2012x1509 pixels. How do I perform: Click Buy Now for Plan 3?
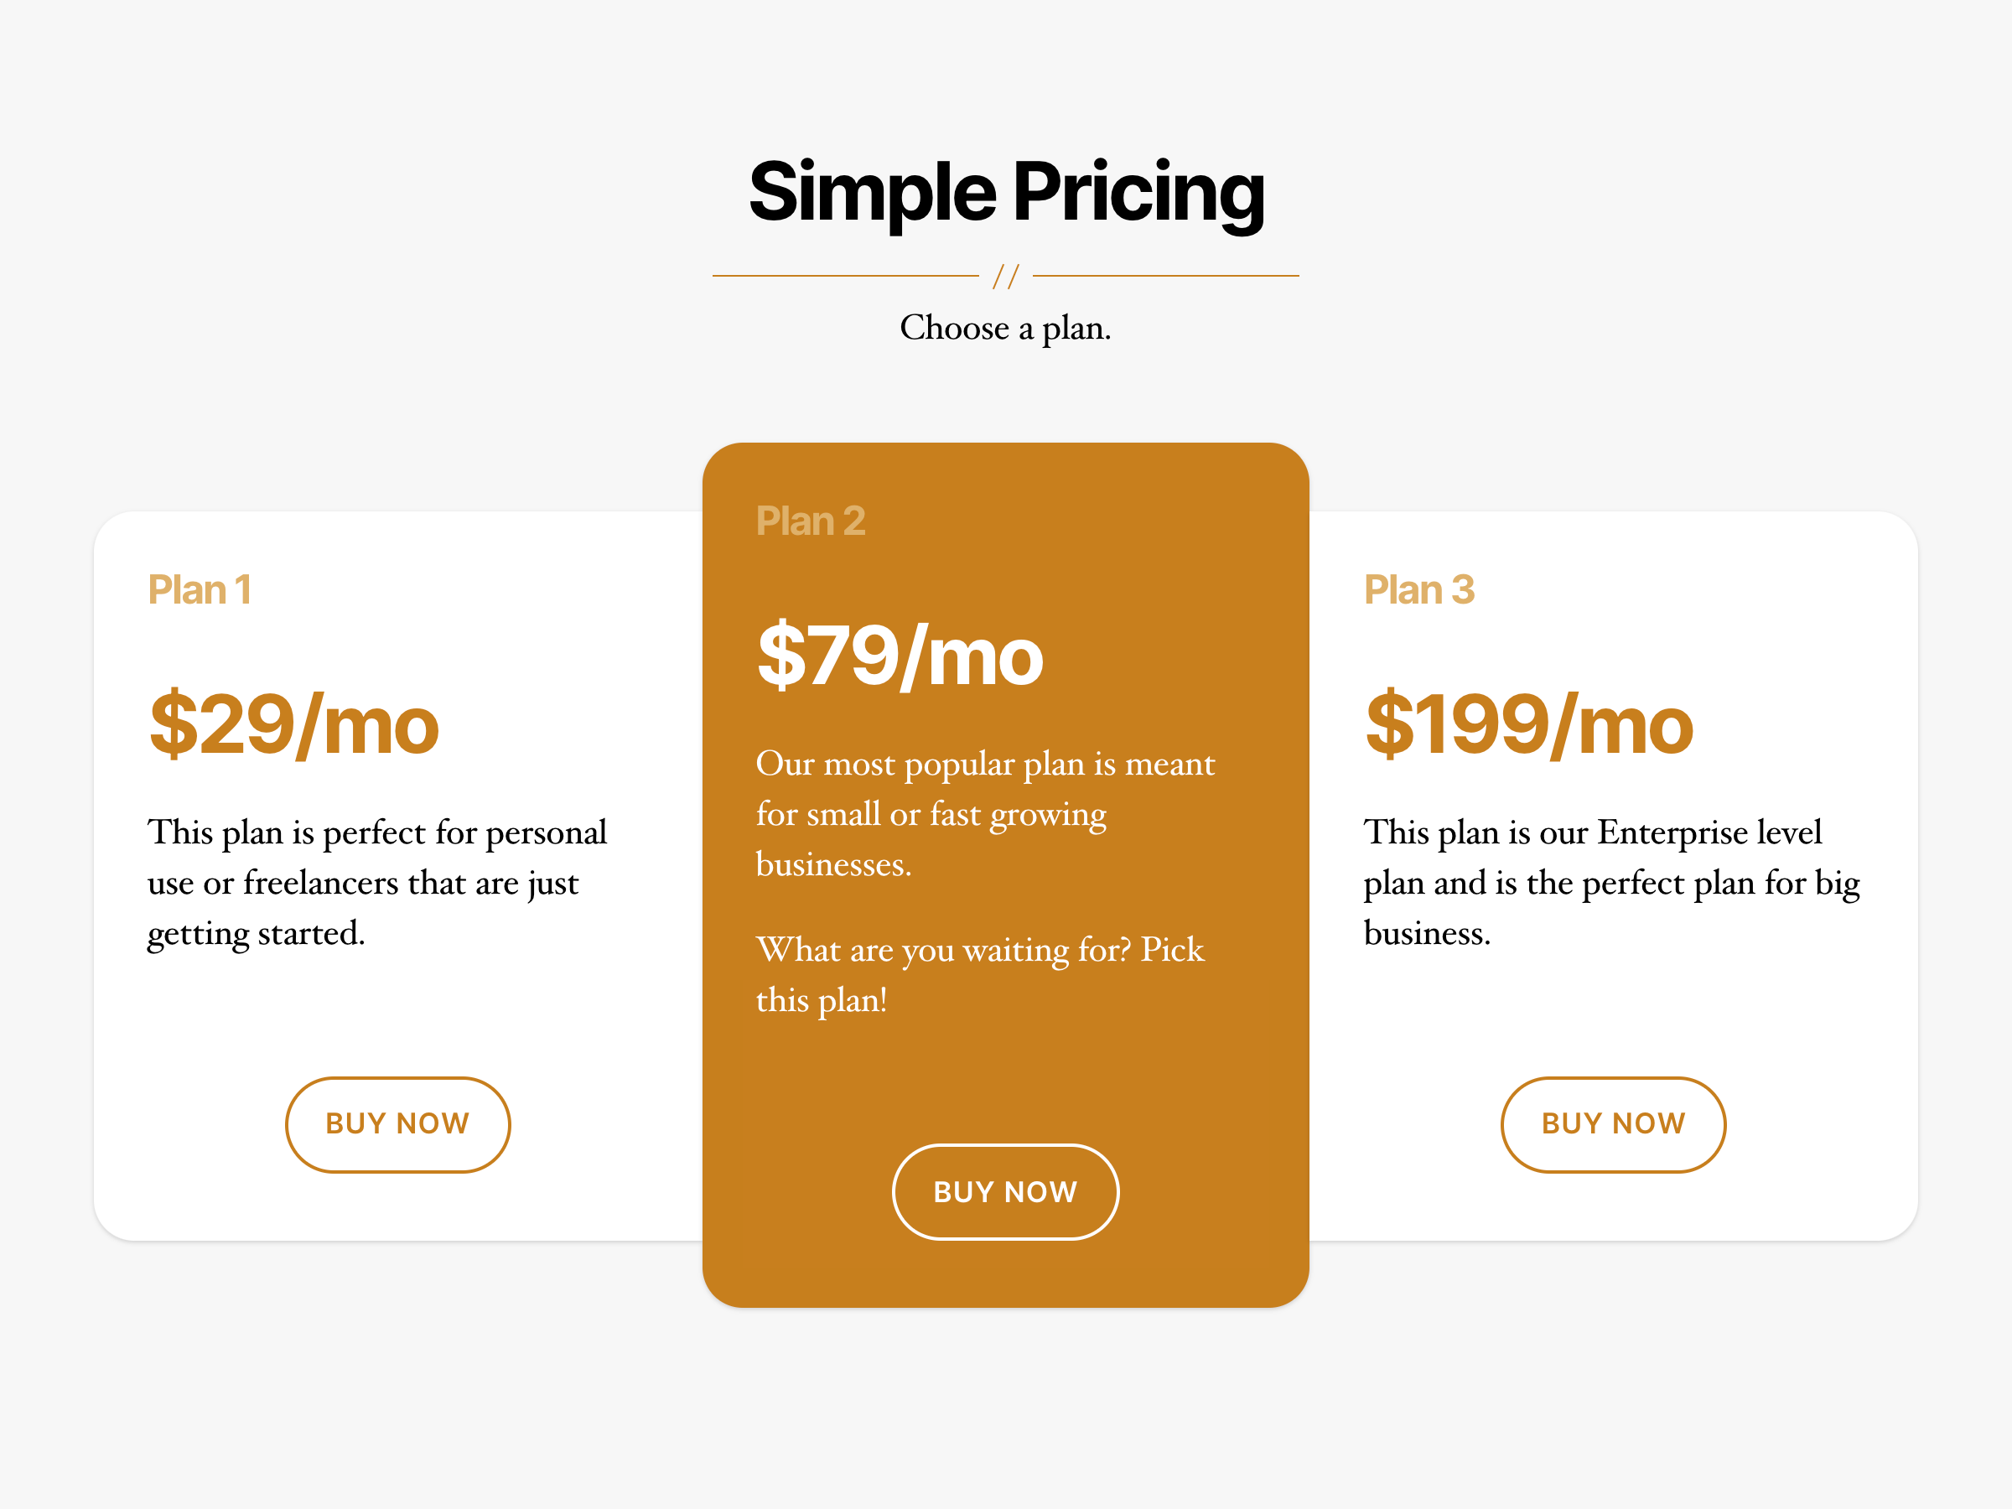coord(1613,1124)
